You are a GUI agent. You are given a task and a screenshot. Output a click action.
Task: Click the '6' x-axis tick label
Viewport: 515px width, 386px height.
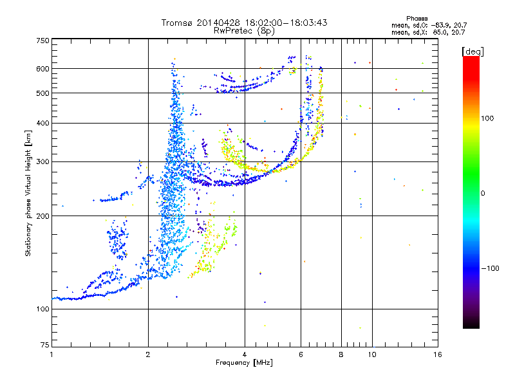pyautogui.click(x=301, y=354)
